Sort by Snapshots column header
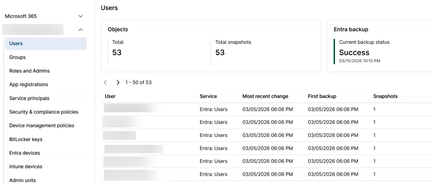 point(386,96)
